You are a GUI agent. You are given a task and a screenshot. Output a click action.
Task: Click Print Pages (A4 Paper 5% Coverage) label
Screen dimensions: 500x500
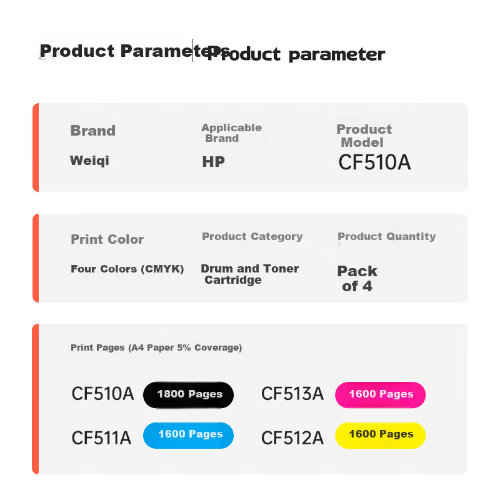[156, 347]
